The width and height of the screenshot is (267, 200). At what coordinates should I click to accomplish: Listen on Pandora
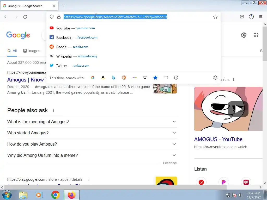[223, 182]
